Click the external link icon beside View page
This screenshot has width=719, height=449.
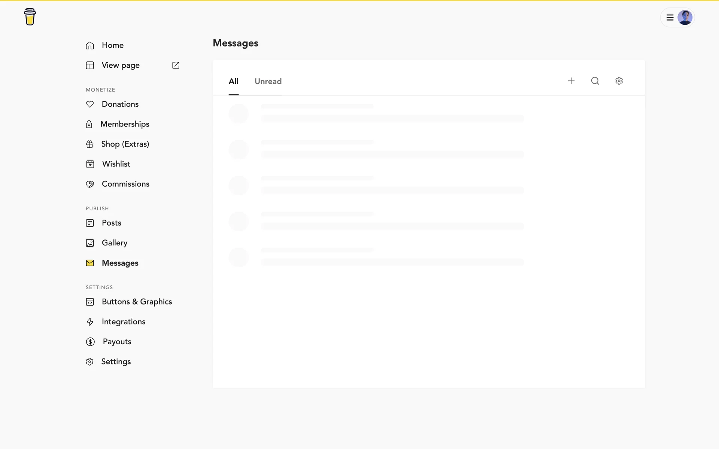(x=176, y=65)
